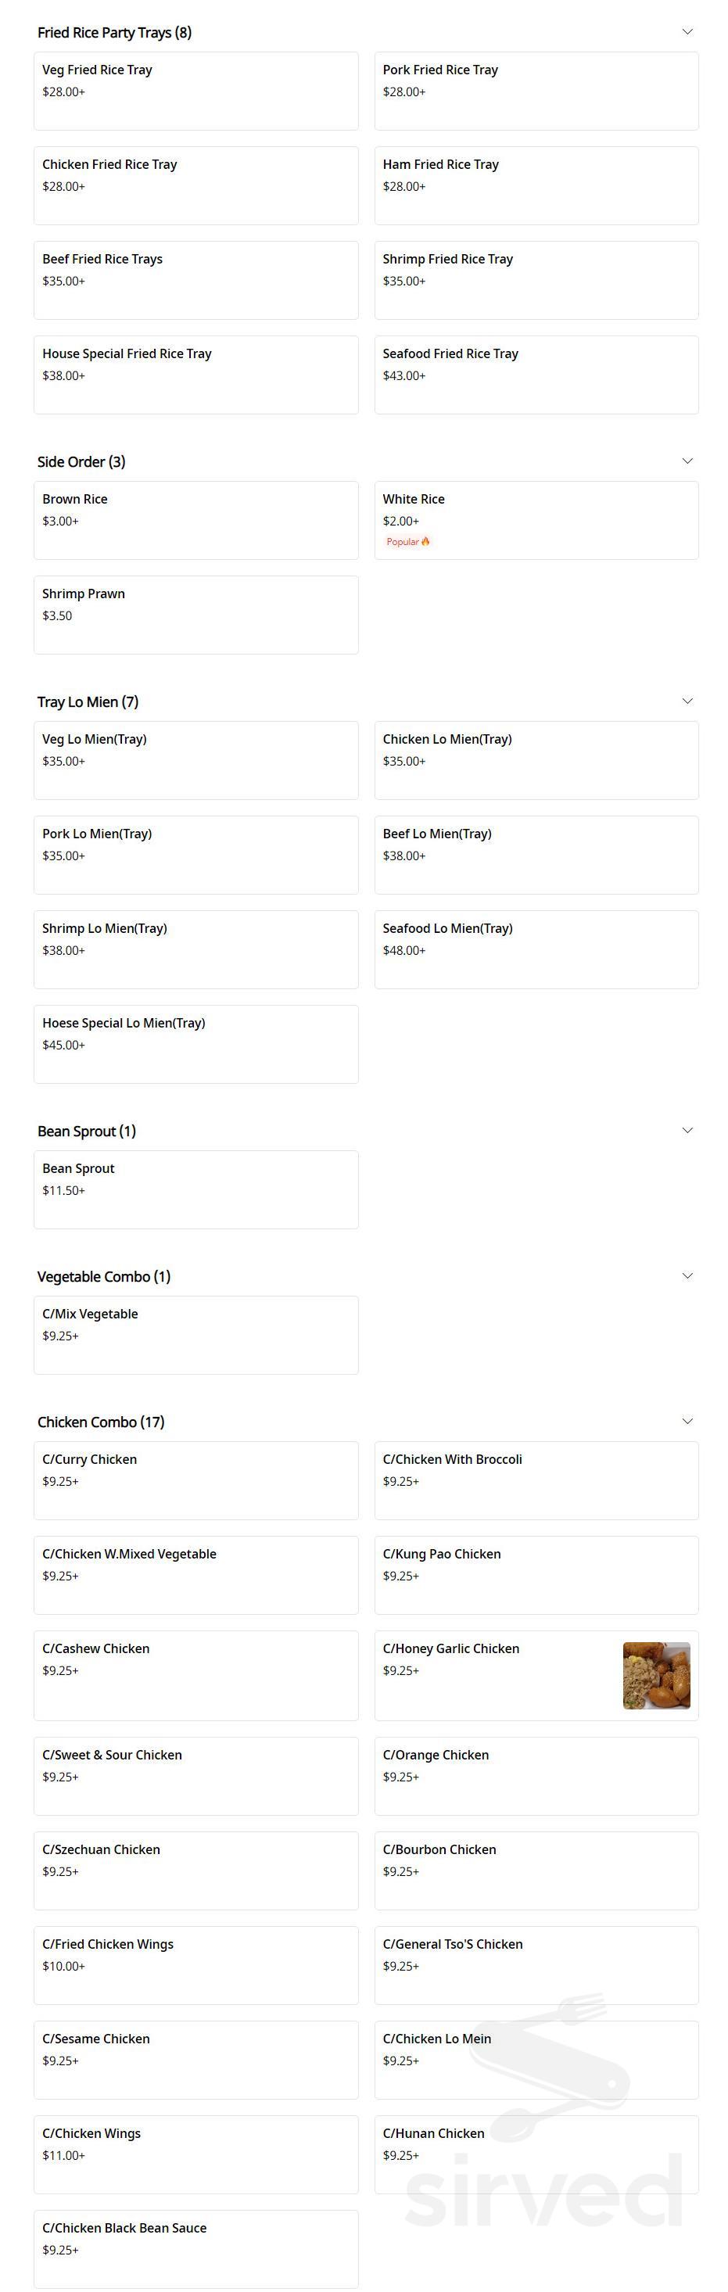Choose the C/General Tso'S Chicken combo
Image resolution: width=728 pixels, height=2292 pixels.
pyautogui.click(x=536, y=1965)
